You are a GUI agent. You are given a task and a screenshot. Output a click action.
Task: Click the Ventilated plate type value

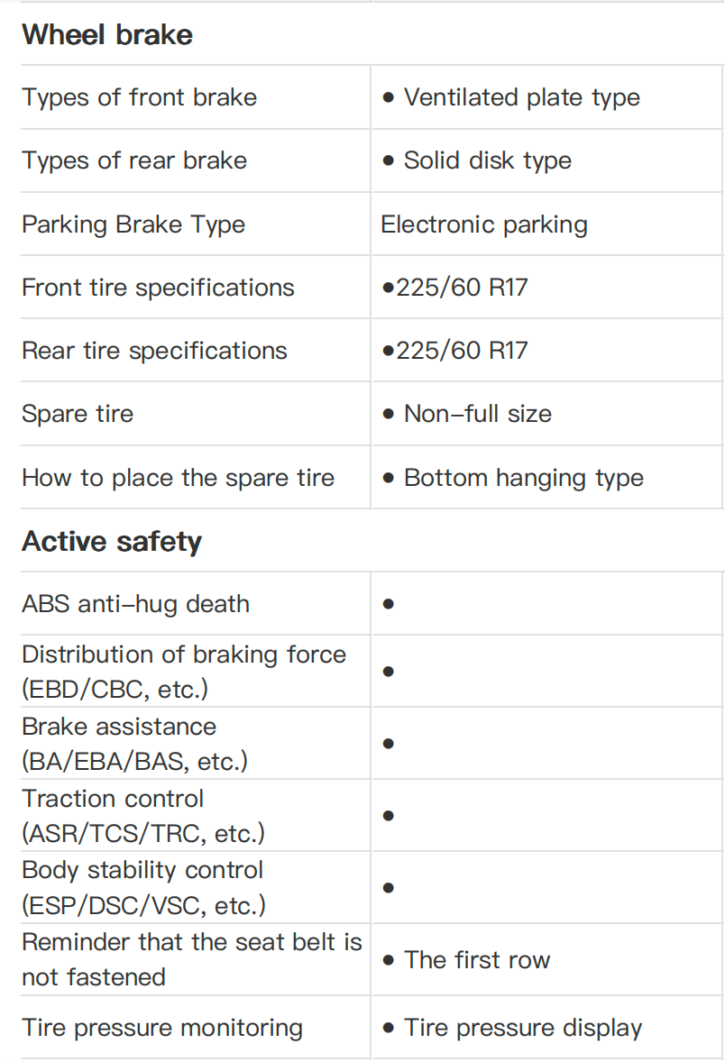(522, 97)
